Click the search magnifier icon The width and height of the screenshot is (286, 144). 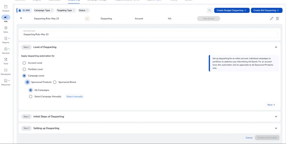[x=210, y=10]
